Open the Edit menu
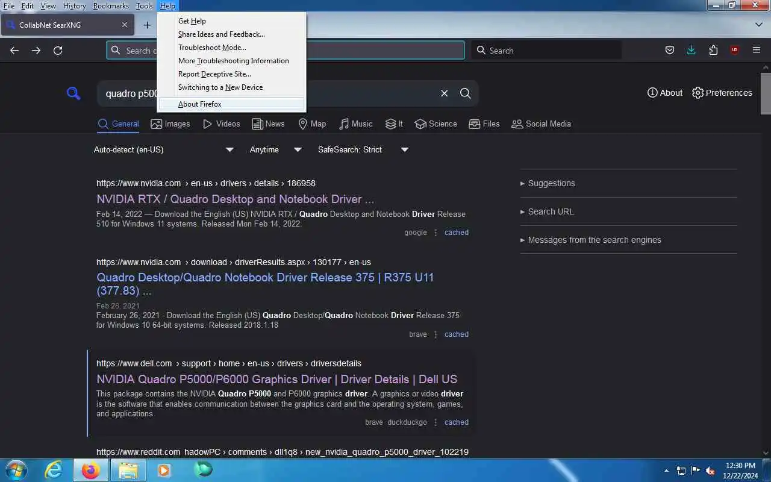The height and width of the screenshot is (482, 771). (x=28, y=6)
